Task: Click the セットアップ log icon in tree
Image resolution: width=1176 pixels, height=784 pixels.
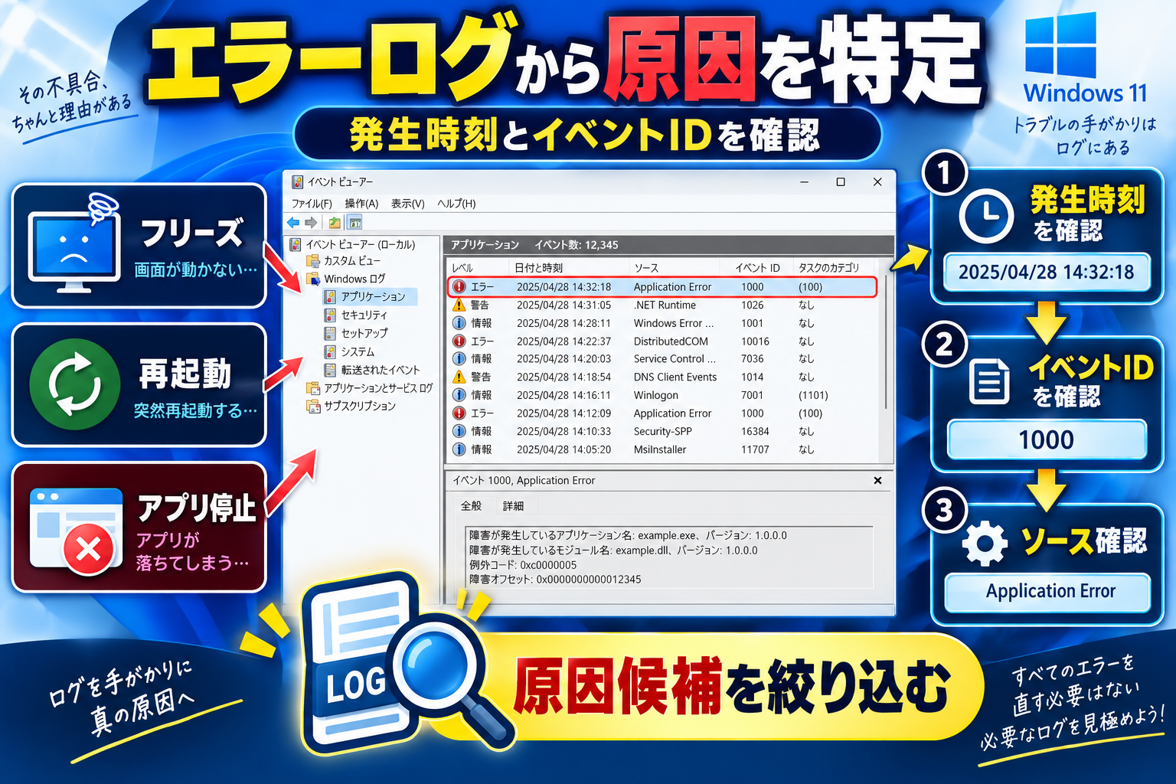Action: click(330, 333)
